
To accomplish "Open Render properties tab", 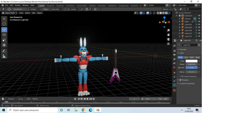I will (174, 51).
